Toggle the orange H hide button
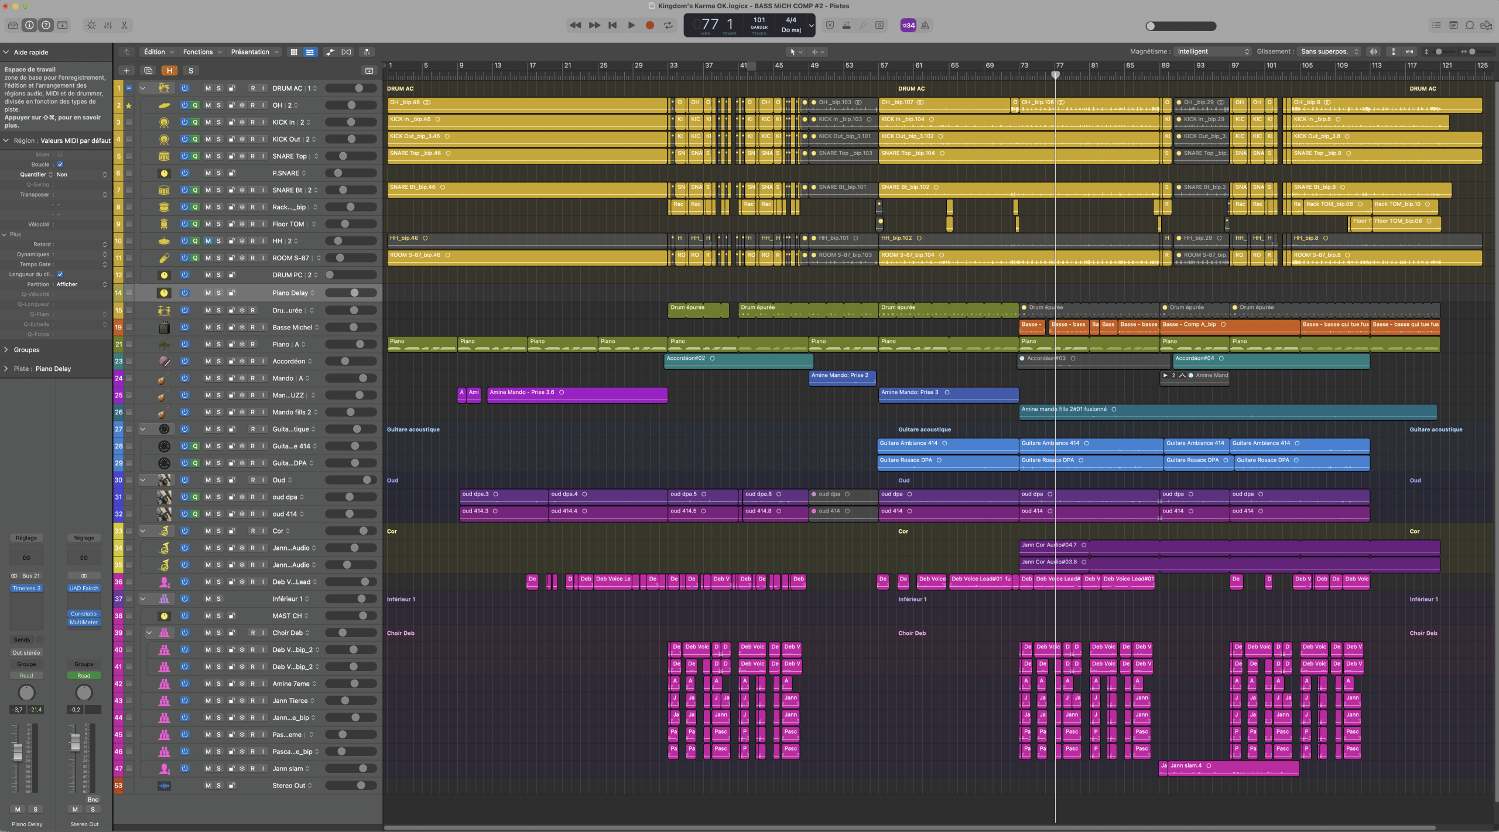Image resolution: width=1499 pixels, height=832 pixels. (x=169, y=71)
